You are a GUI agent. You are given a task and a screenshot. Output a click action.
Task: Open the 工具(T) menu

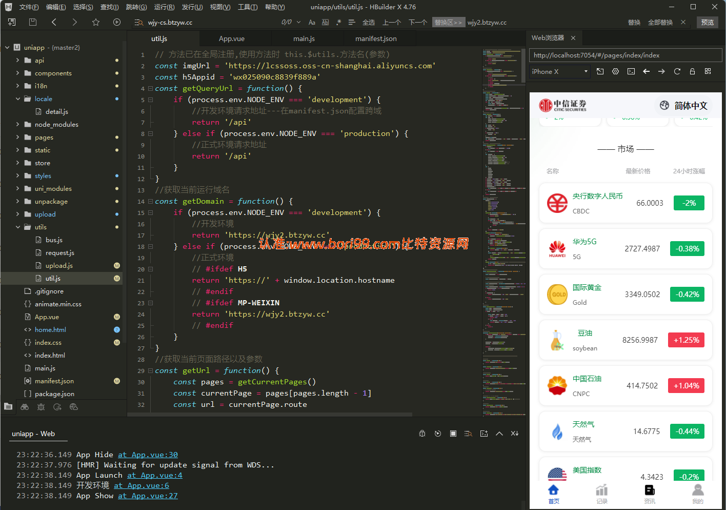pos(248,7)
